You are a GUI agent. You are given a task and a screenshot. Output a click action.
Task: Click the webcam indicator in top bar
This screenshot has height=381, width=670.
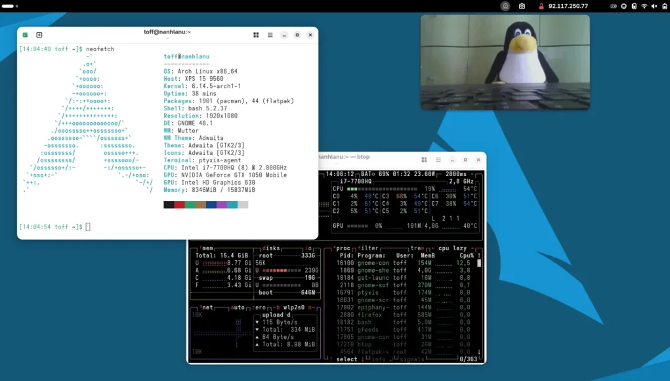(x=505, y=6)
